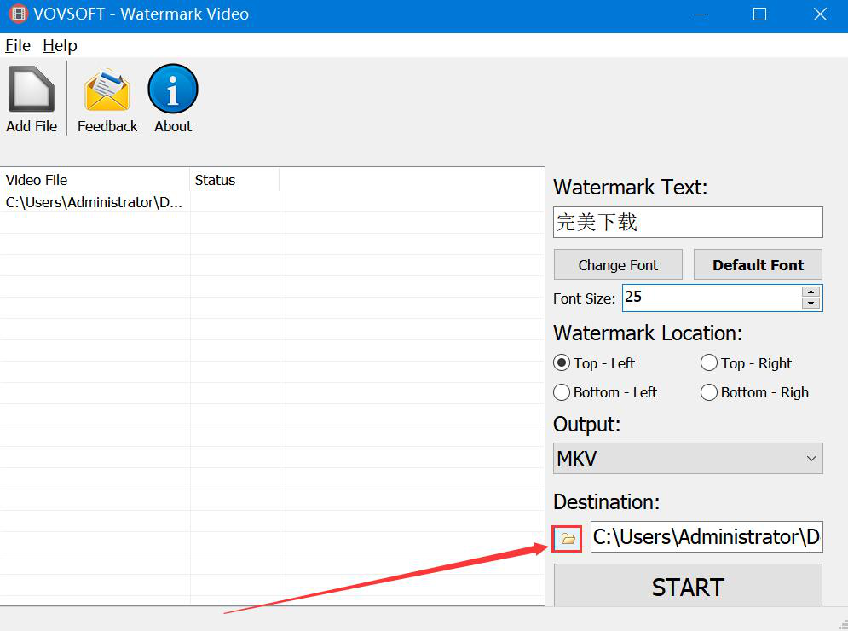Expand the MKV output format dropdown
The image size is (848, 631).
(x=688, y=459)
